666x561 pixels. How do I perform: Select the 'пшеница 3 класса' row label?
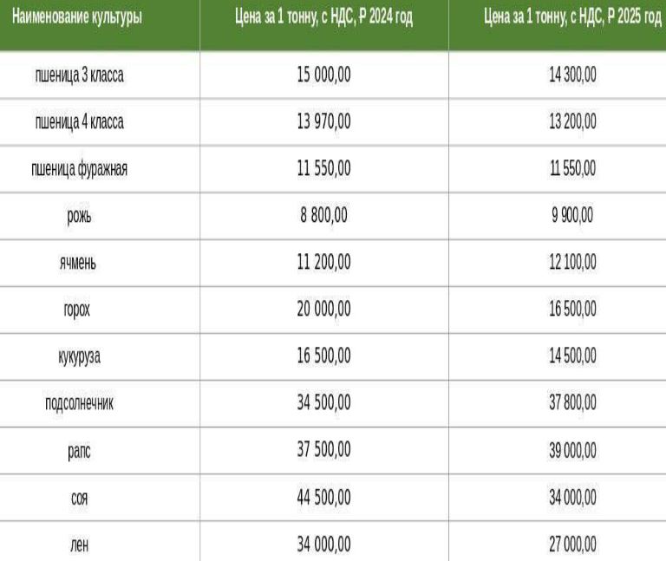click(x=79, y=75)
